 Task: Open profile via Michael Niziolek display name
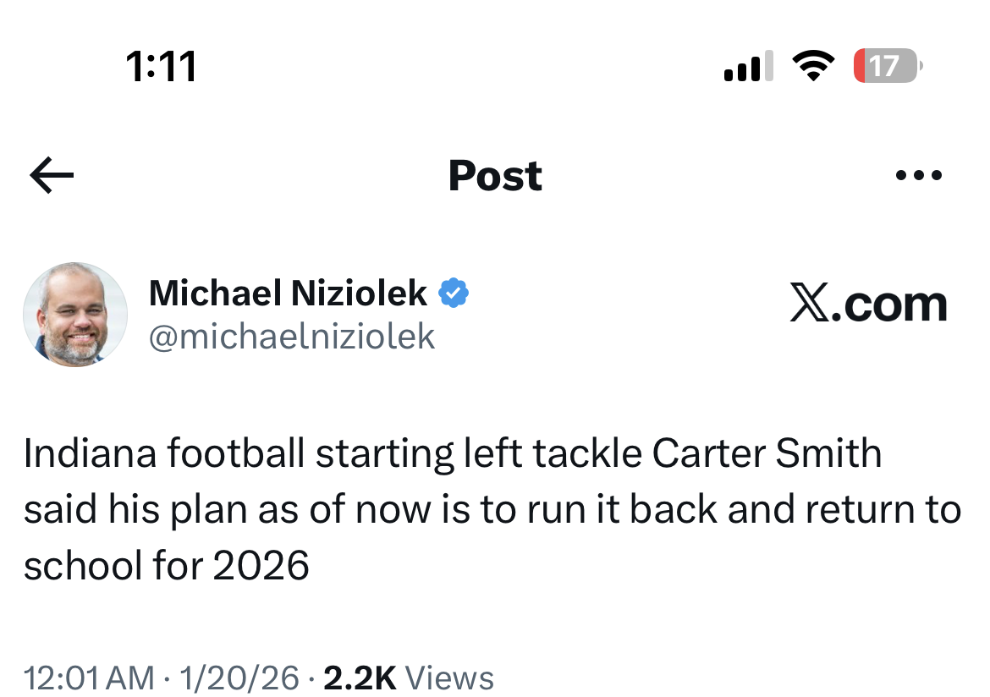pyautogui.click(x=288, y=294)
